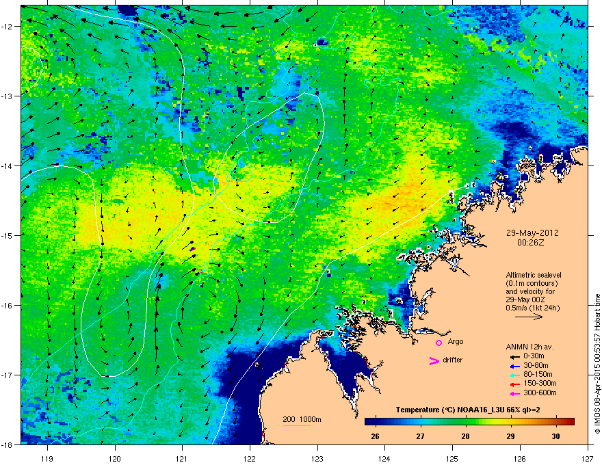The width and height of the screenshot is (602, 465).
Task: Click the cyan 80-150m arrow legend symbol
Action: (x=515, y=375)
